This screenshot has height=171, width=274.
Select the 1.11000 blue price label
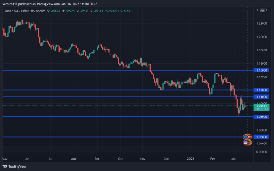261,97
